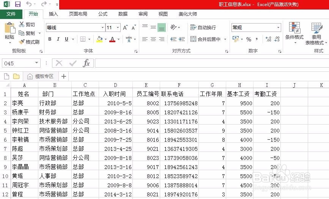Click the Paste clipboard icon
Screen dimensions: 329x199
tap(9, 27)
